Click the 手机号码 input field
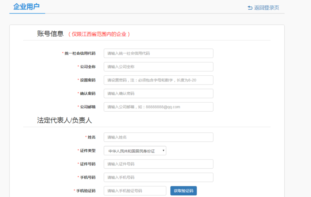Screen dimensions: 311x197 (158, 177)
